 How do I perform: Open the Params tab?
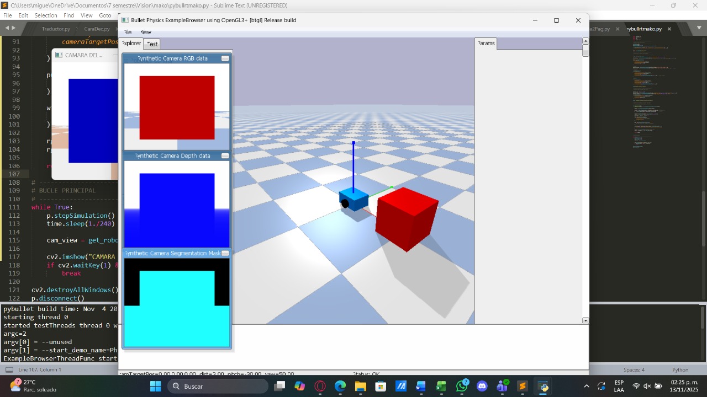[486, 43]
